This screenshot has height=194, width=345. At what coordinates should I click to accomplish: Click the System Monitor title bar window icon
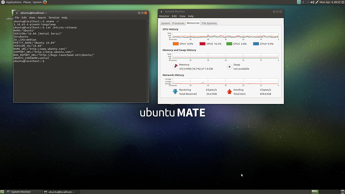click(x=161, y=11)
